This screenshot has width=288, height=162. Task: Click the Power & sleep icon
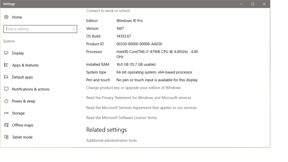tap(6, 101)
